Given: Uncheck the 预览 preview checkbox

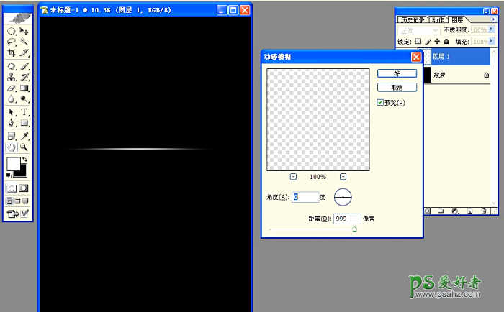Looking at the screenshot, I should (381, 103).
